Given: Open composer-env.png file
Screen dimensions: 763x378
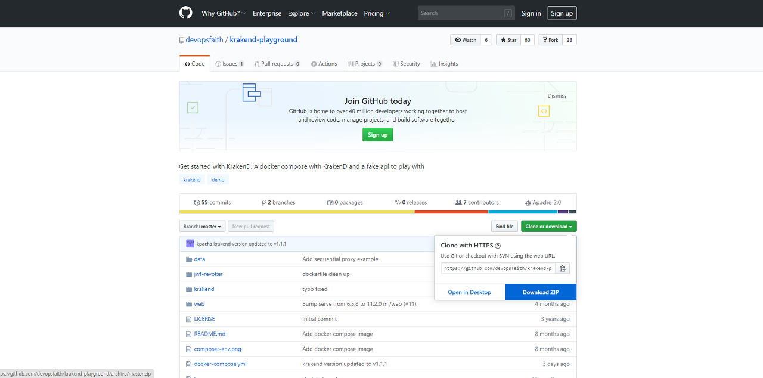Looking at the screenshot, I should [218, 349].
